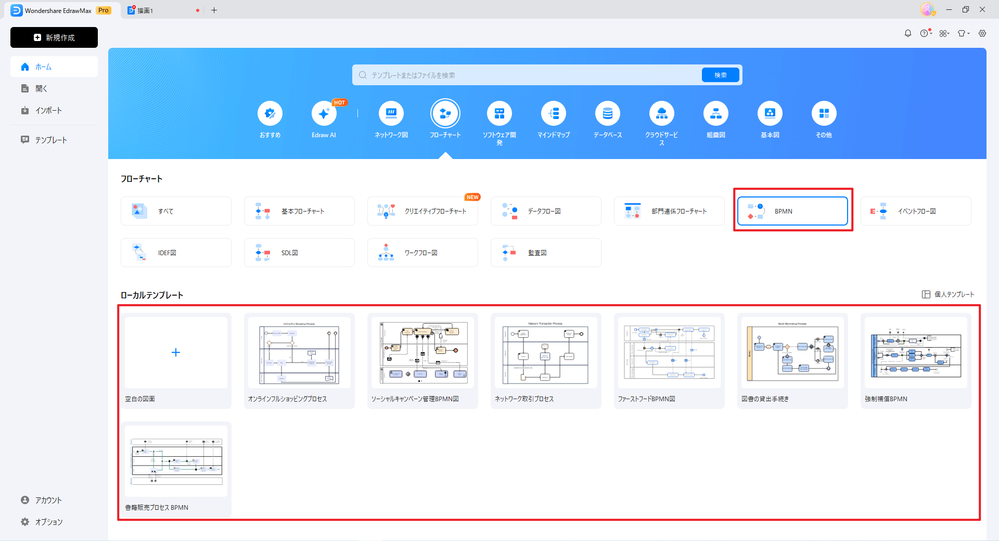Select the データベース category icon
This screenshot has width=999, height=541.
tap(608, 113)
